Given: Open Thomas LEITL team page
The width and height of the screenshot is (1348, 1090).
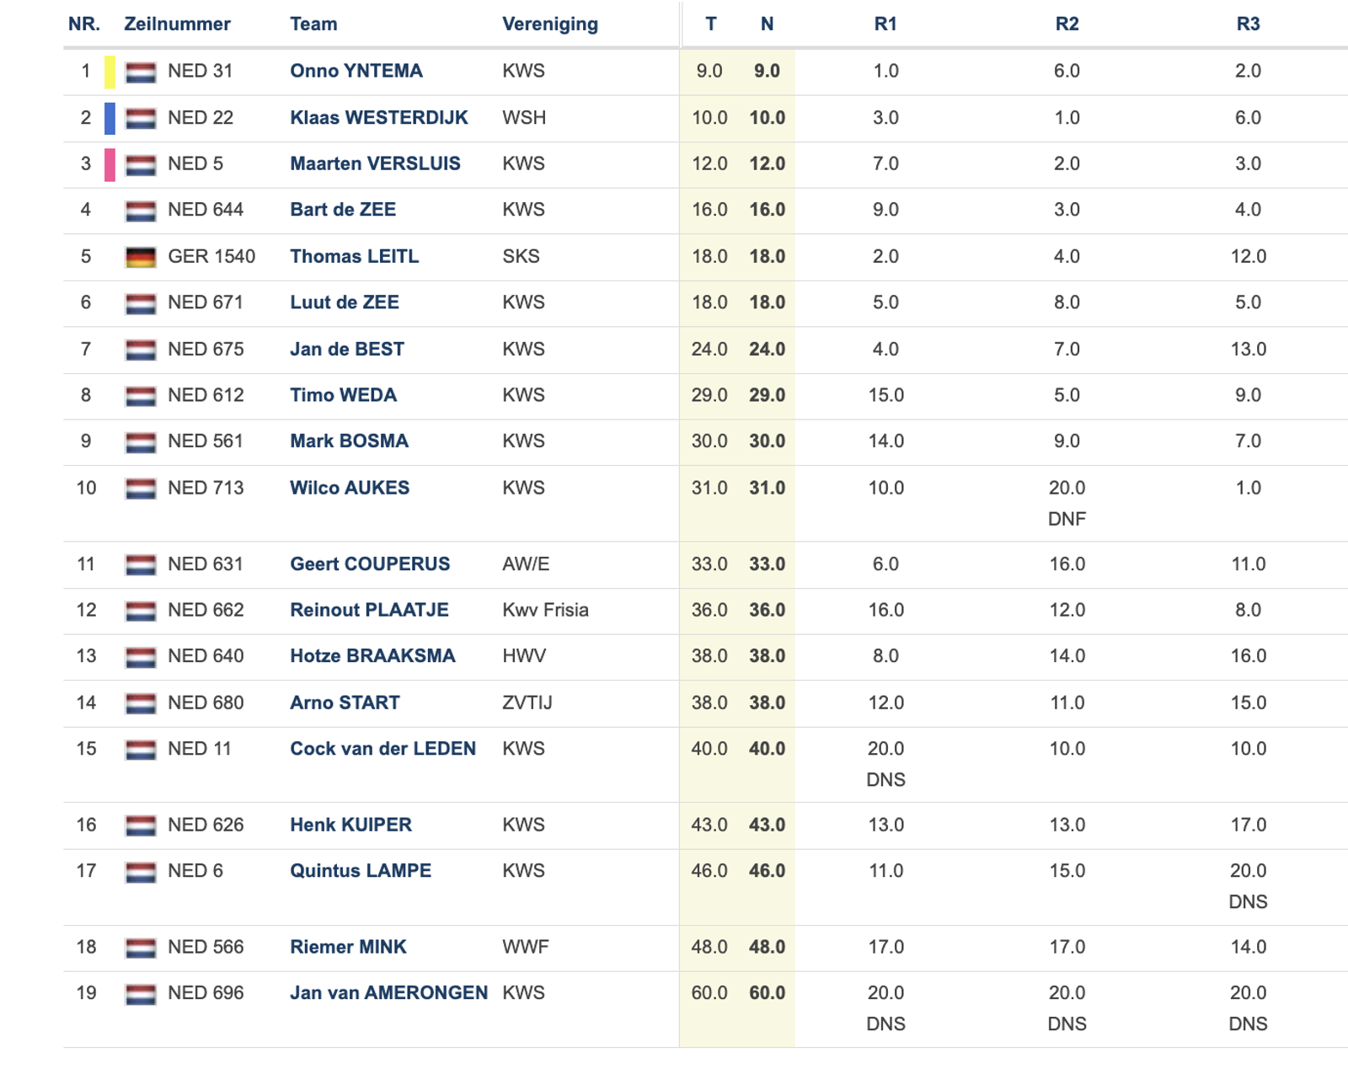Looking at the screenshot, I should point(354,256).
